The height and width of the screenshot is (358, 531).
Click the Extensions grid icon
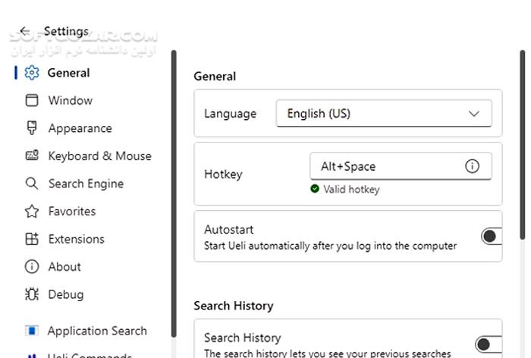32,239
